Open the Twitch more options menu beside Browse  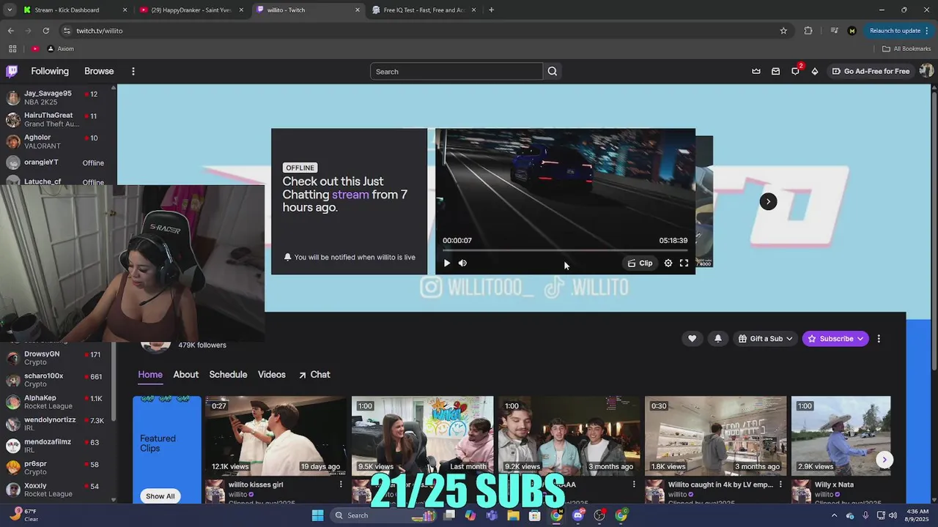click(x=133, y=71)
